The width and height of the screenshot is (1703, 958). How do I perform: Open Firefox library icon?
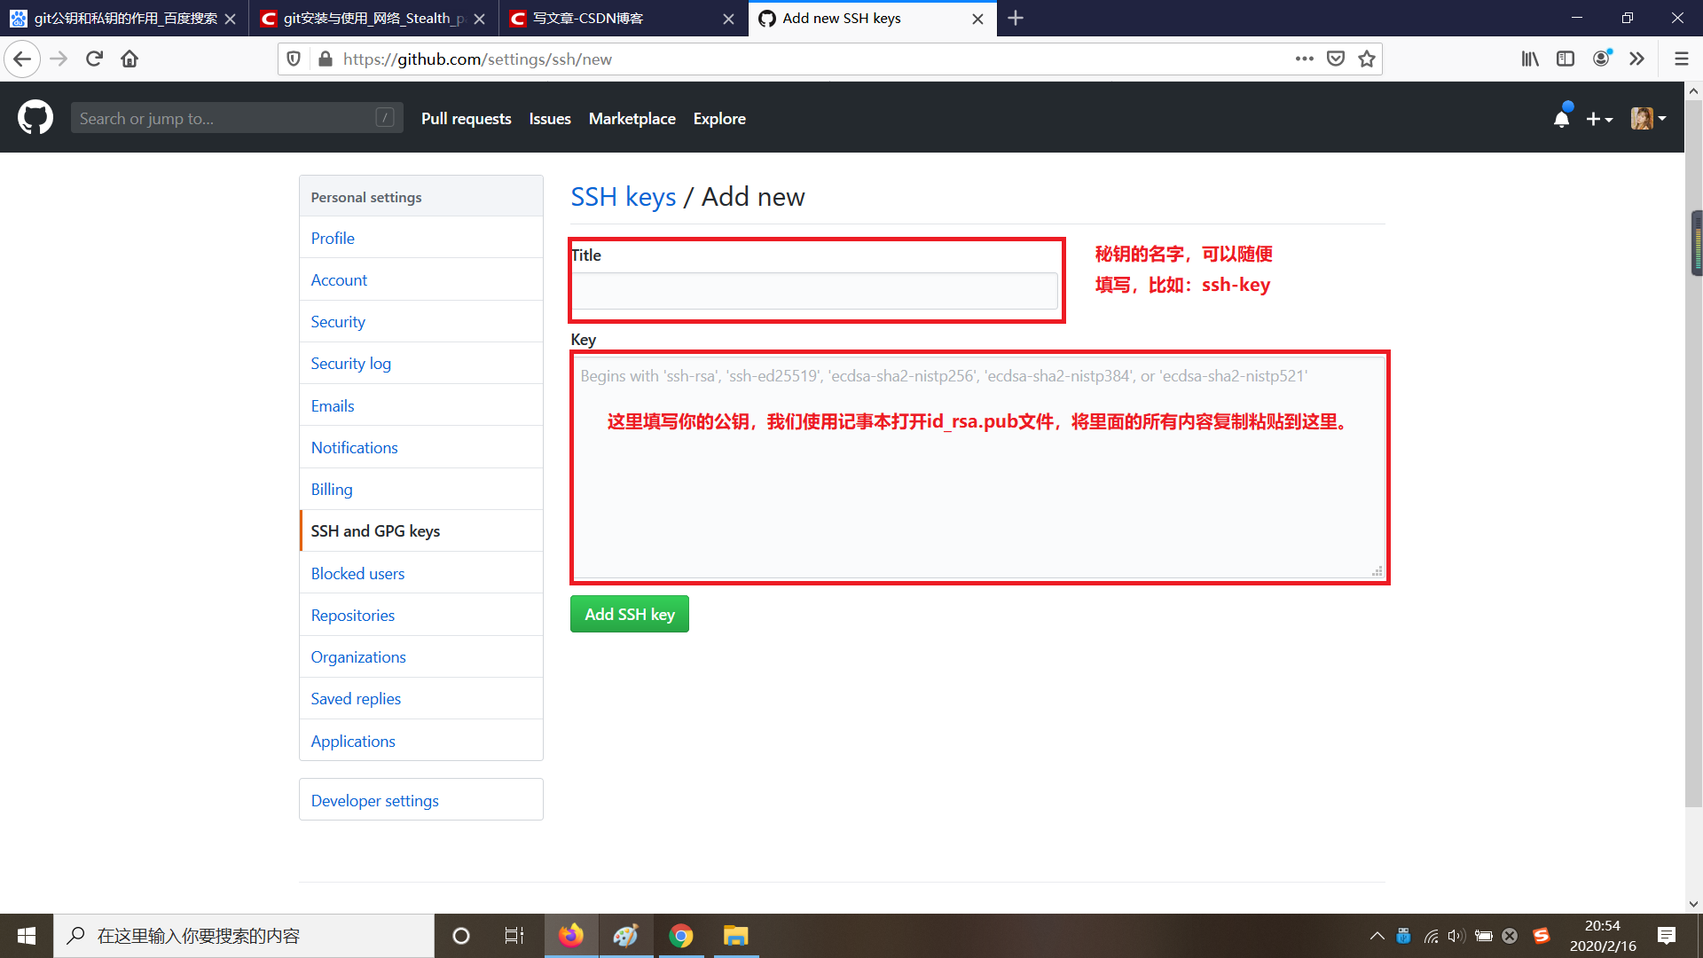(x=1530, y=59)
